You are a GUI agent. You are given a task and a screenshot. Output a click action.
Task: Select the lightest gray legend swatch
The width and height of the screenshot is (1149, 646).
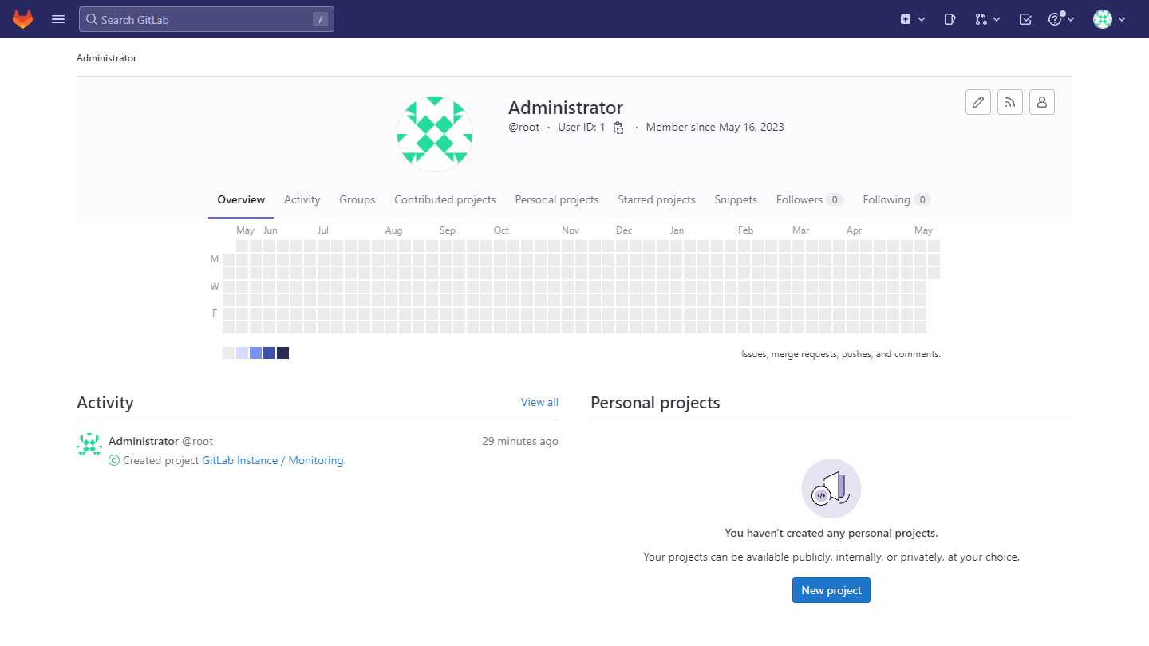(228, 353)
